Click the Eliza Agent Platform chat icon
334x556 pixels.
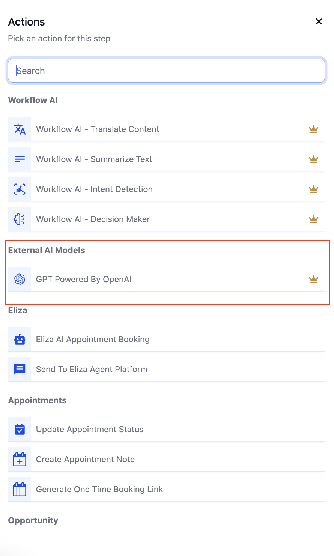(x=20, y=369)
